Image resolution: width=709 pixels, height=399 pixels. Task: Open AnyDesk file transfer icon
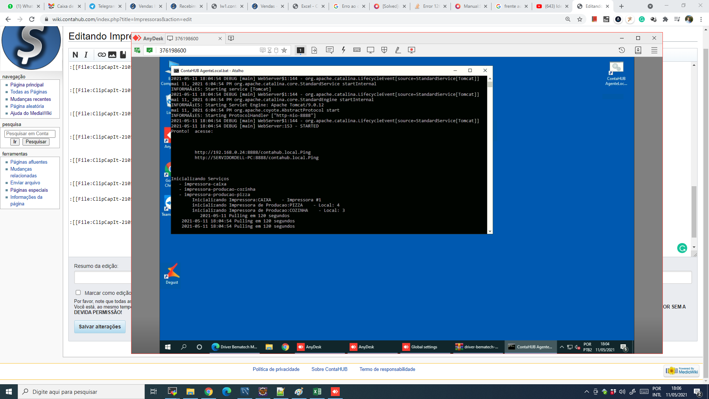point(314,50)
